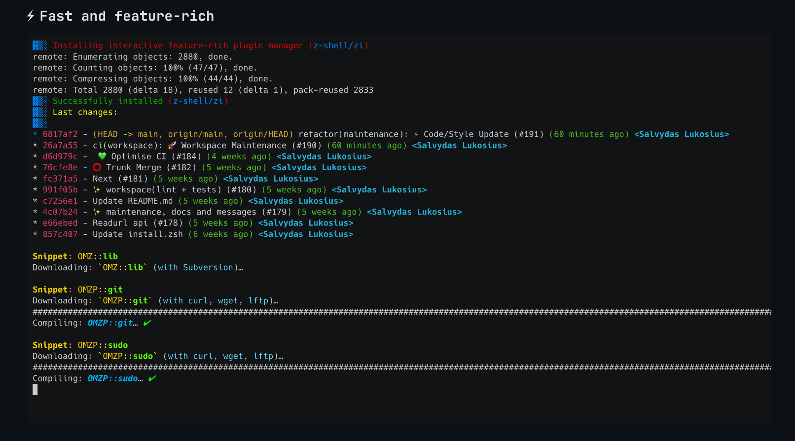
Task: Click the OMZP::git download progress bar
Action: point(402,312)
